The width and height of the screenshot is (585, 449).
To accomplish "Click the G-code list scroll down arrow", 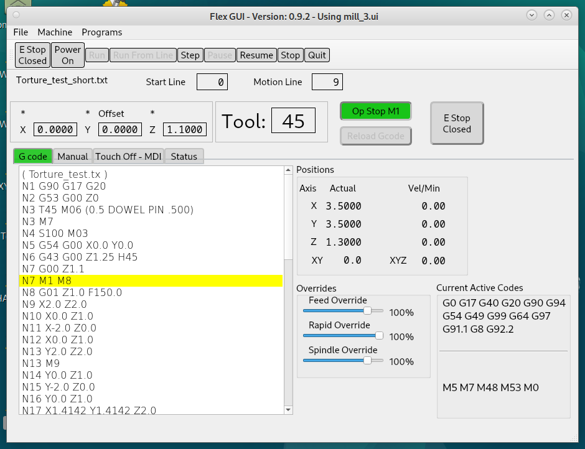I will (x=288, y=410).
